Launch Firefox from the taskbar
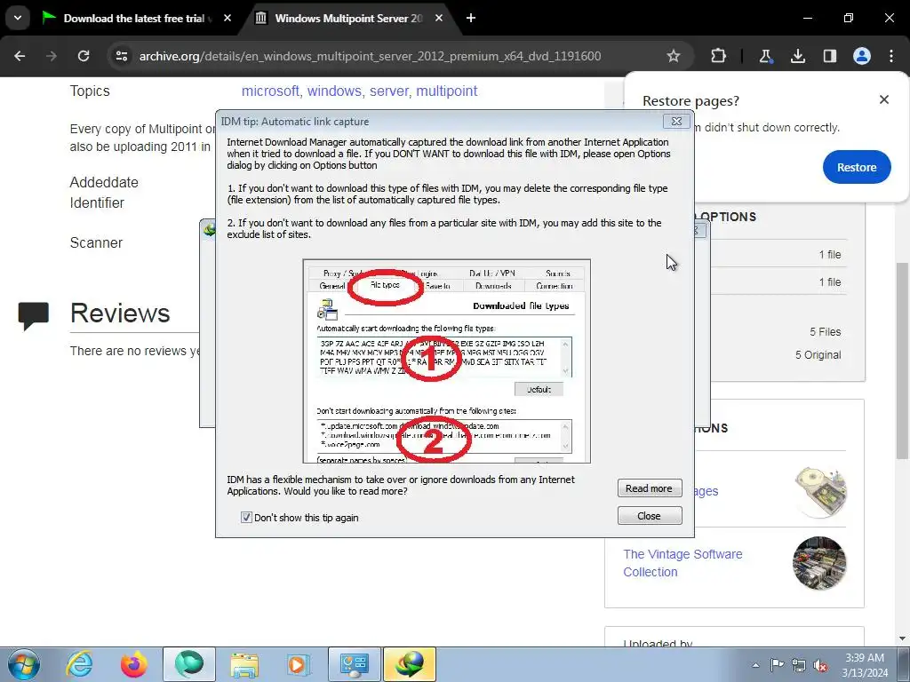 click(134, 664)
